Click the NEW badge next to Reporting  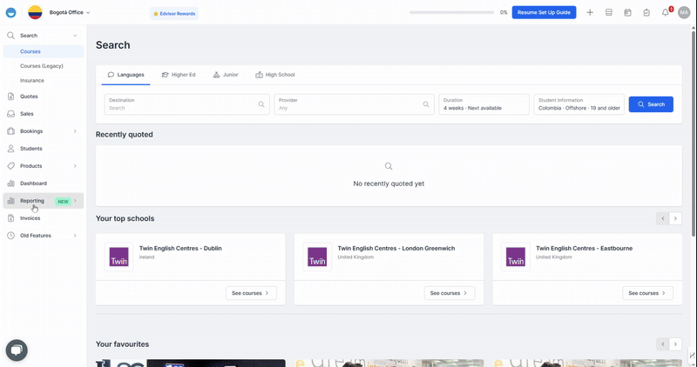pos(63,202)
